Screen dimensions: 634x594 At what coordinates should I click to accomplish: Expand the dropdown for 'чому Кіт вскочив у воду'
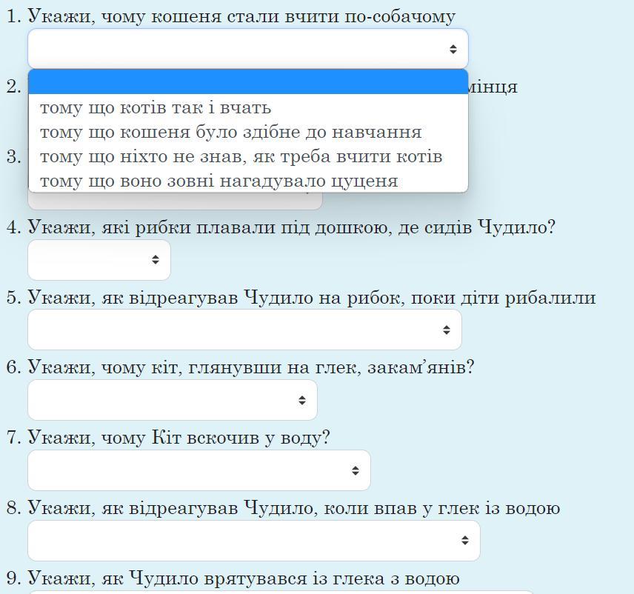(199, 470)
